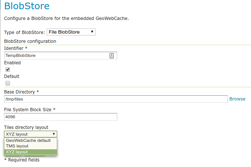Click the Browse link for Base Directory

tap(237, 99)
